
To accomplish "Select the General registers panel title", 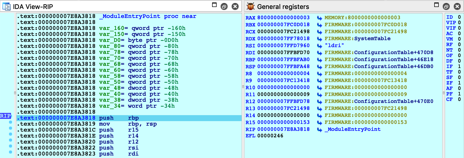I will pos(283,7).
